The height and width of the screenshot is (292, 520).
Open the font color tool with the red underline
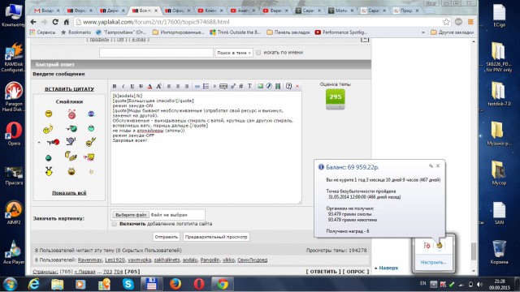click(x=149, y=86)
